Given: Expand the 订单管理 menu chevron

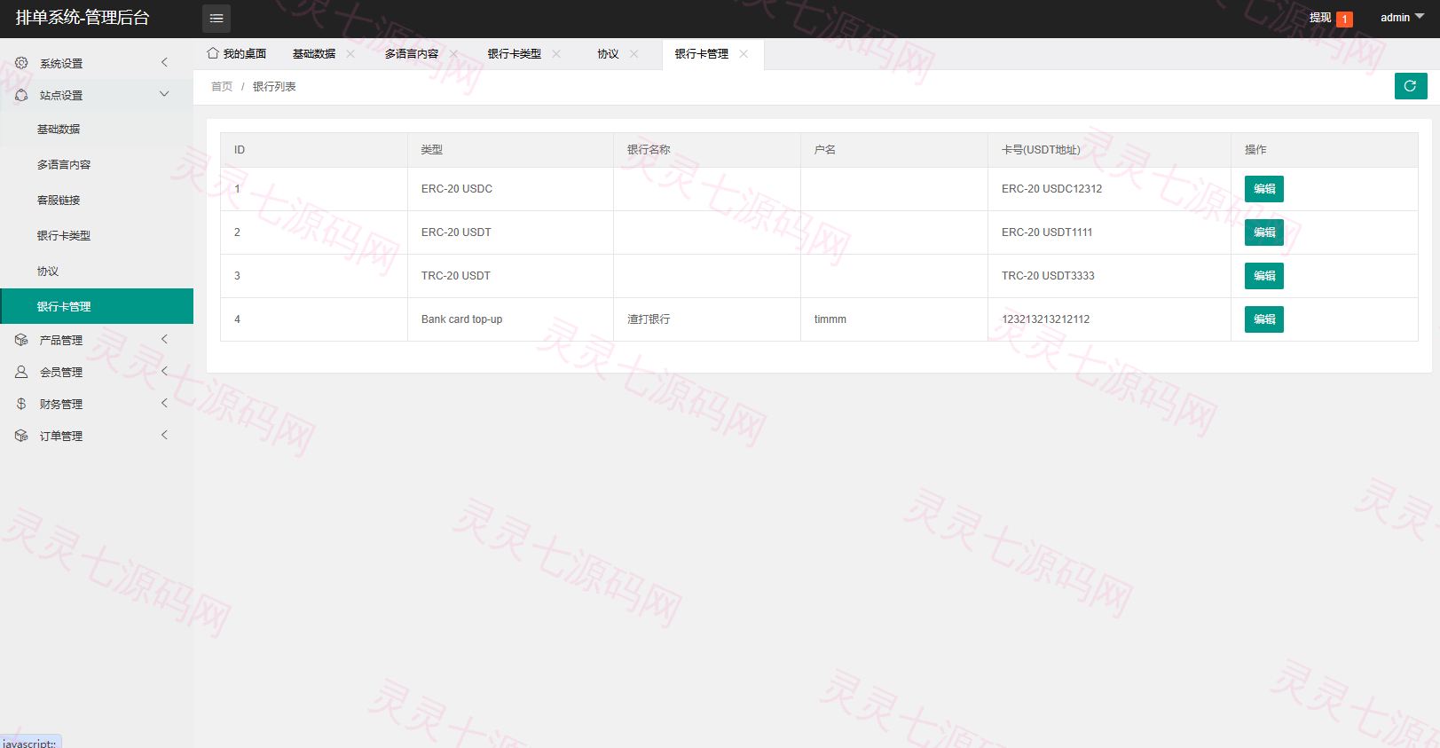Looking at the screenshot, I should [164, 435].
